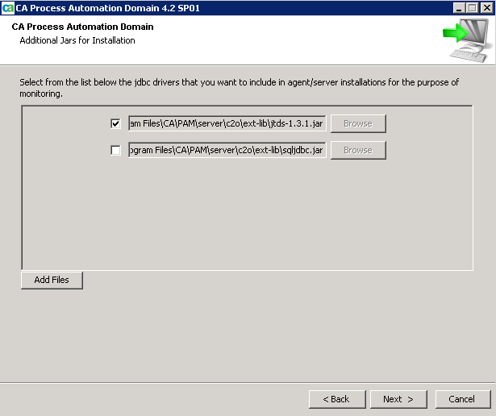Cancel the installation wizard
The width and height of the screenshot is (496, 416).
click(x=462, y=399)
